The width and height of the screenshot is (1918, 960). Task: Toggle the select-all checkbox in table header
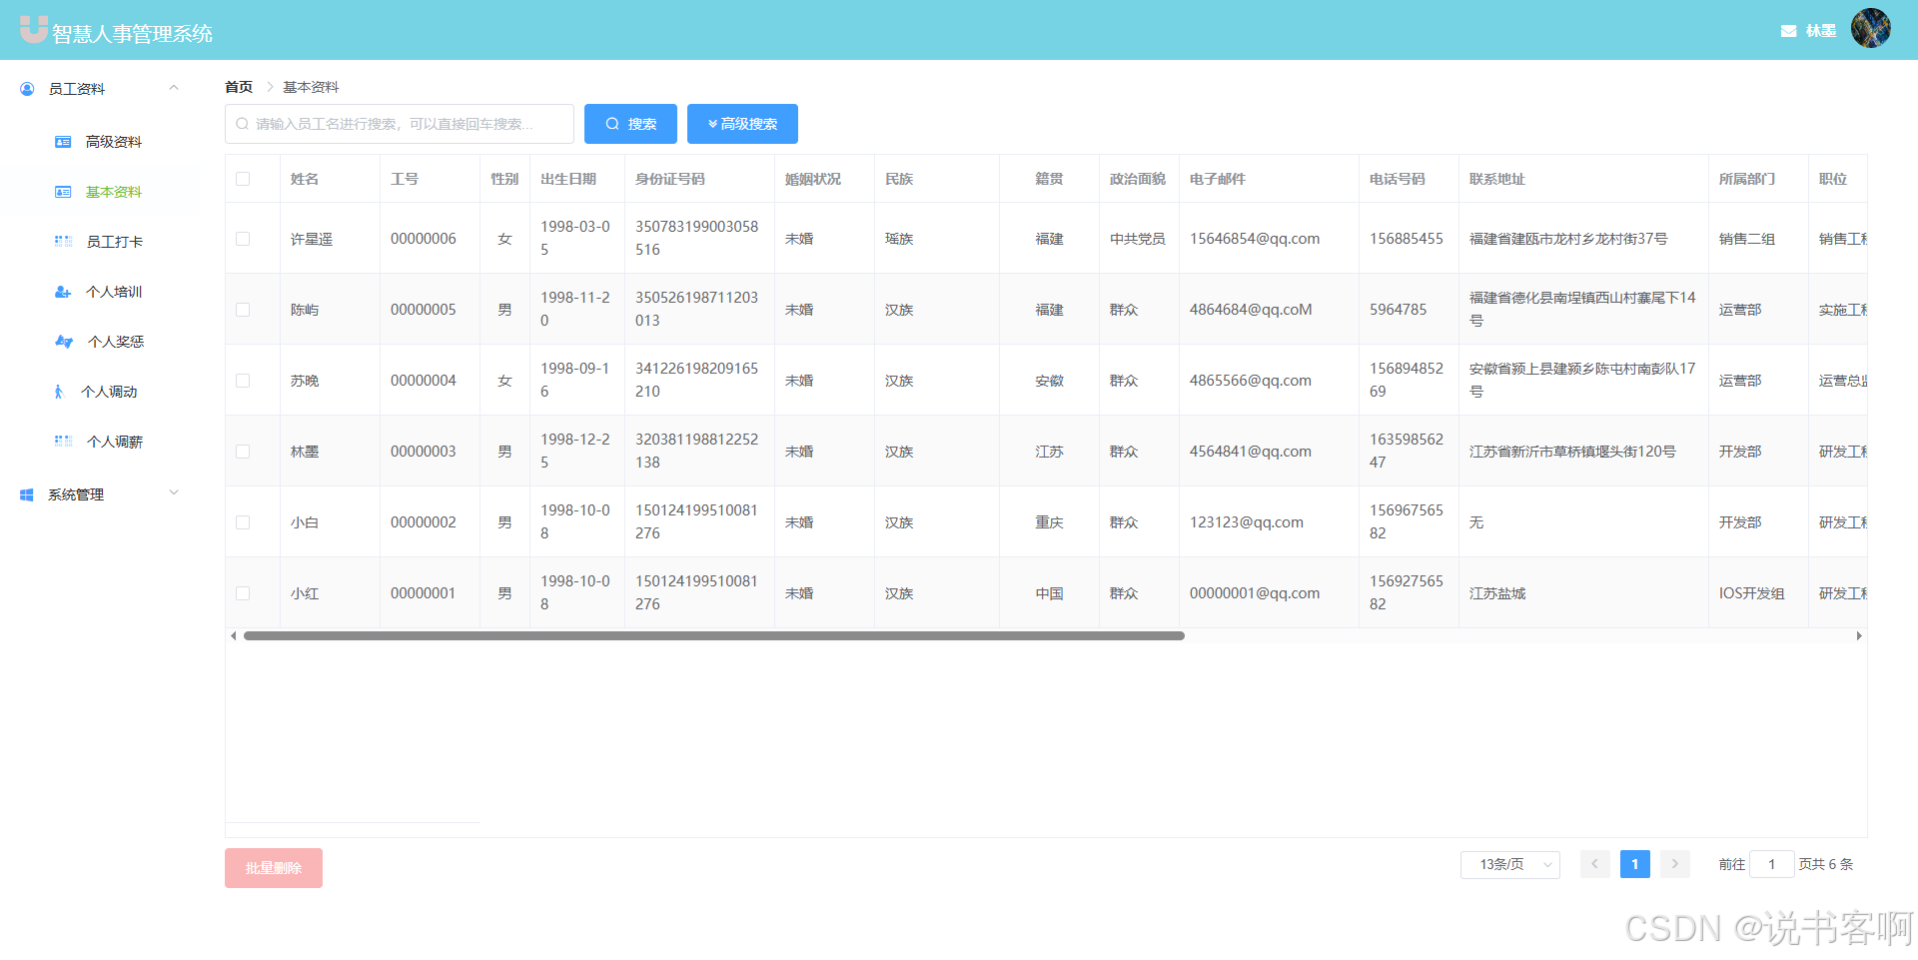pos(243,179)
